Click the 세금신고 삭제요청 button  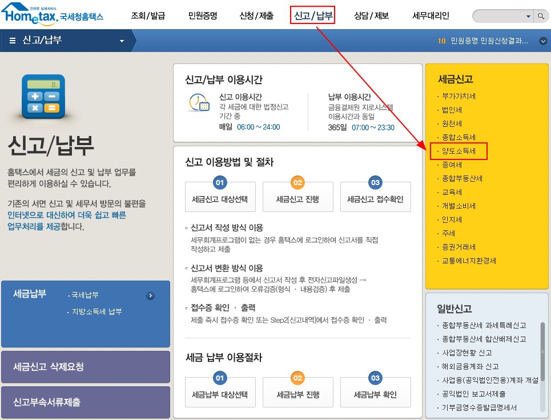pos(86,366)
